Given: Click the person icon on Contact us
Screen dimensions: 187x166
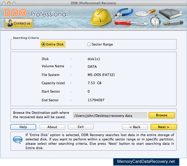Looking at the screenshot, I should point(10,23).
